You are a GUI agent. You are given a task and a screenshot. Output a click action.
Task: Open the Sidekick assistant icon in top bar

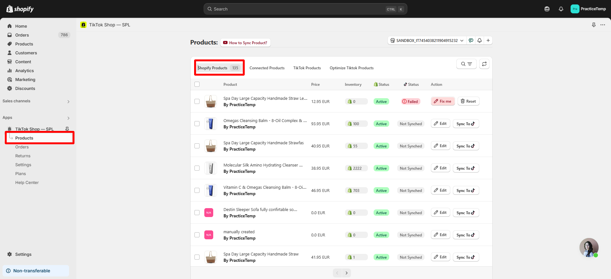pos(547,9)
